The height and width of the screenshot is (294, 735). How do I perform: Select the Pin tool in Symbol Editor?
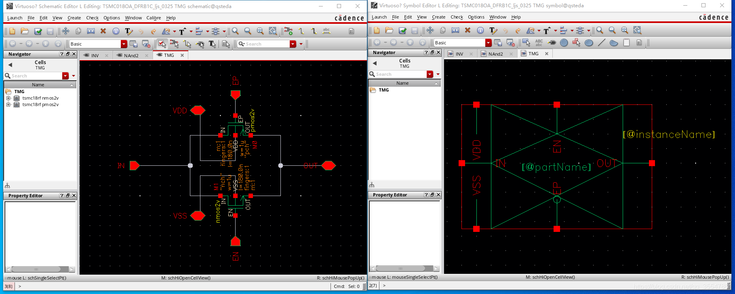(552, 42)
